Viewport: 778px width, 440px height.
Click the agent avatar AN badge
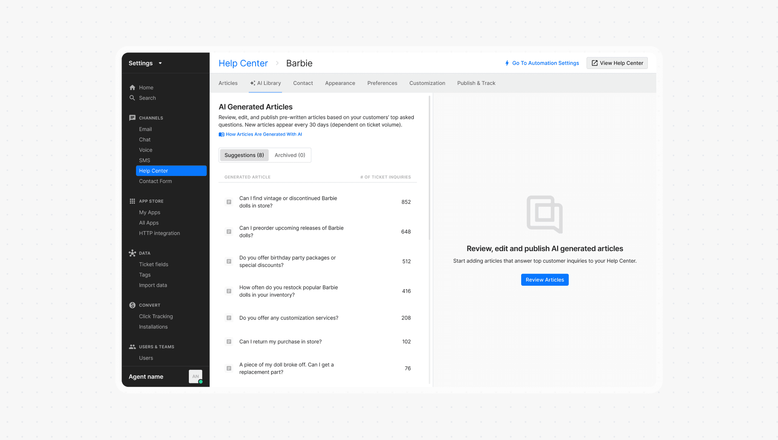tap(195, 377)
